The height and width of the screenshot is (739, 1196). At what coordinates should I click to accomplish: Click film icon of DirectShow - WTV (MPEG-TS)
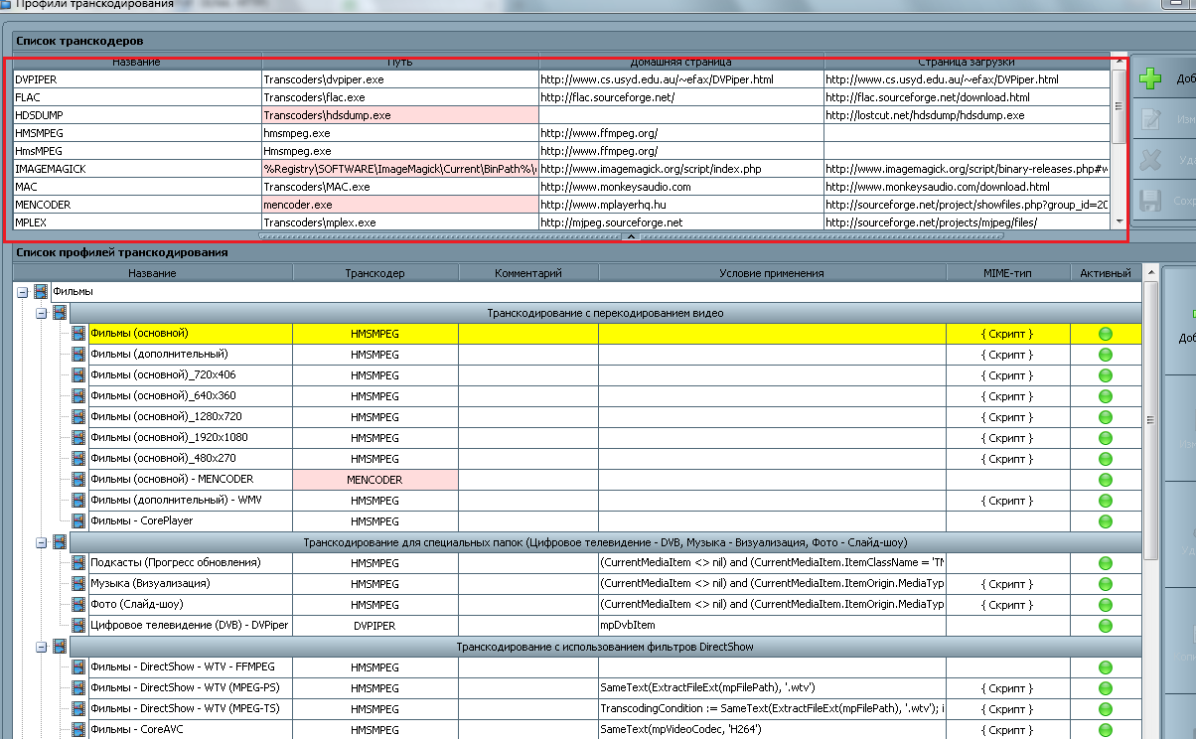[78, 709]
